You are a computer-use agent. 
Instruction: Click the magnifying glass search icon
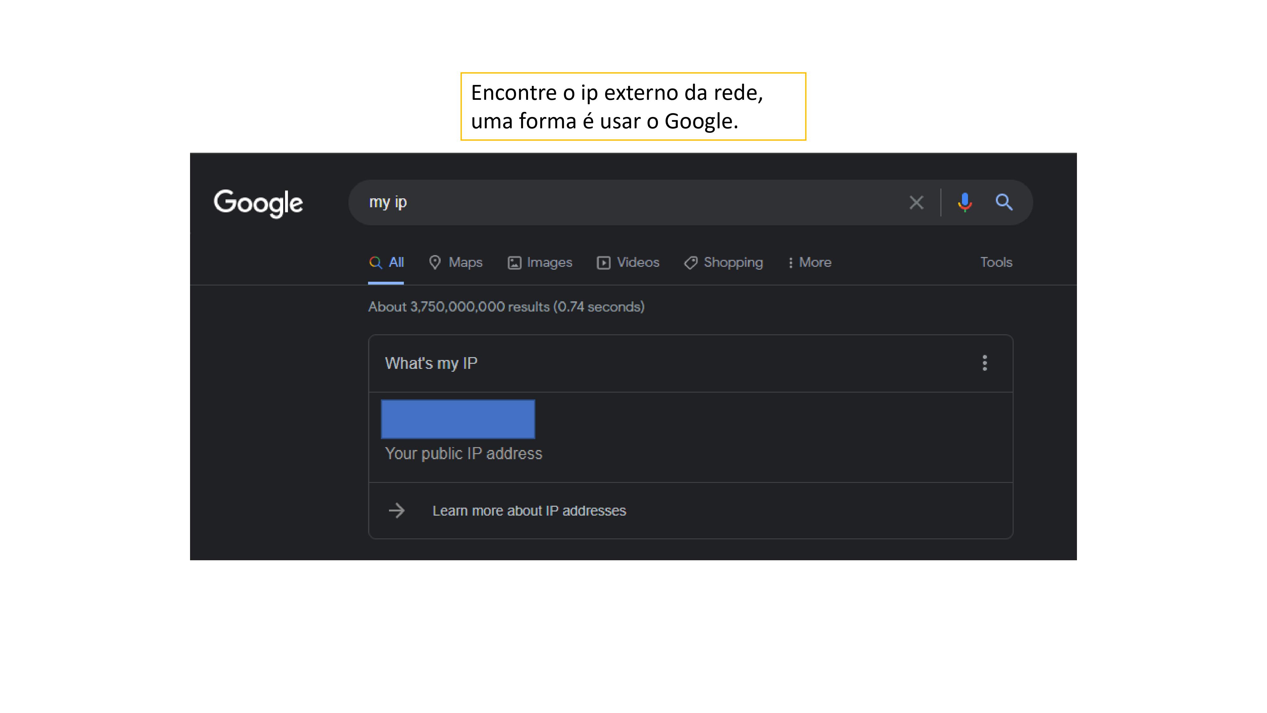click(1003, 202)
